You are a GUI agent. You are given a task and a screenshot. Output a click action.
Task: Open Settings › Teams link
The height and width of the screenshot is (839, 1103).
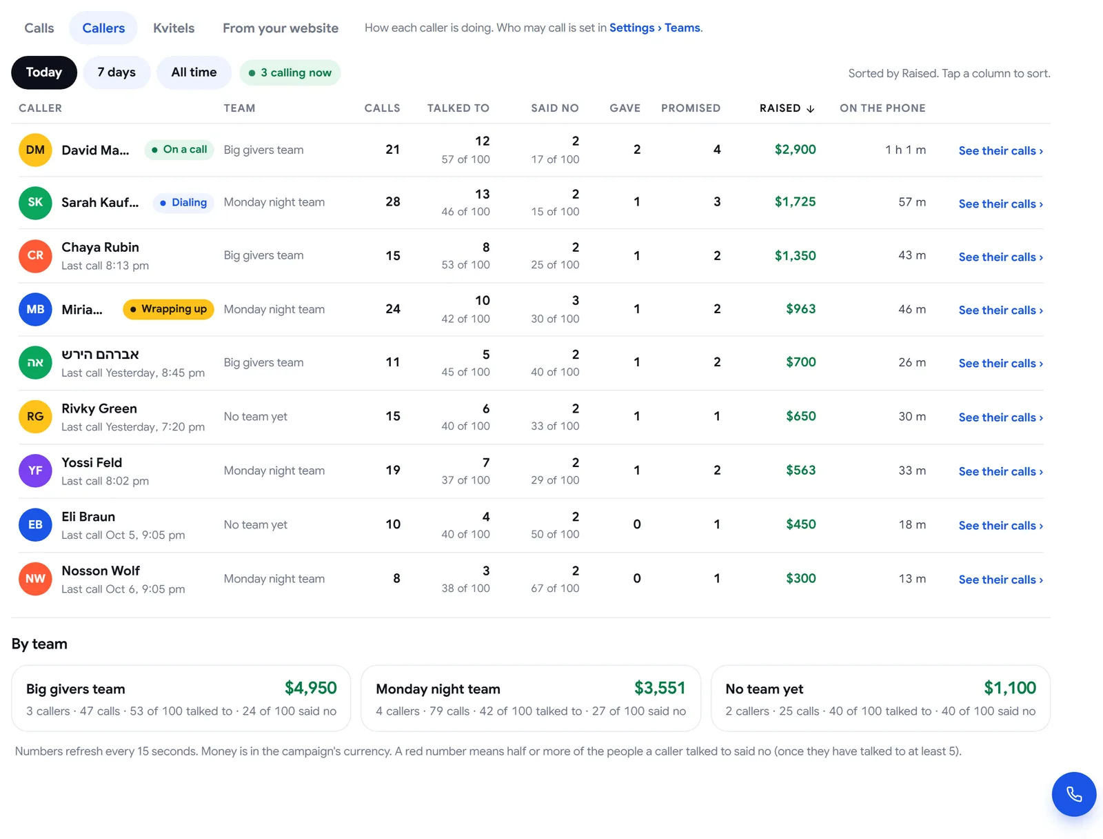point(655,28)
